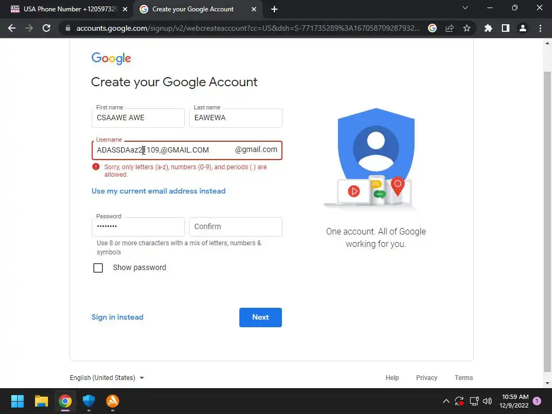Click the First name field
Image resolution: width=552 pixels, height=414 pixels.
(138, 118)
